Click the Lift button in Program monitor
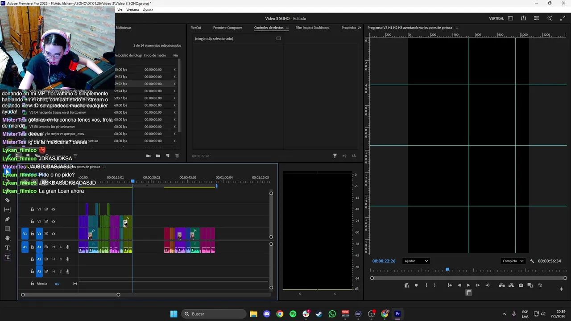This screenshot has height=321, width=571. click(x=501, y=285)
